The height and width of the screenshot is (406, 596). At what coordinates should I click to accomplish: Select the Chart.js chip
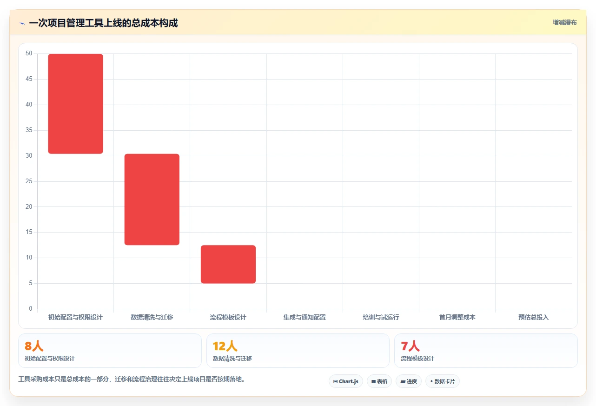pyautogui.click(x=345, y=381)
